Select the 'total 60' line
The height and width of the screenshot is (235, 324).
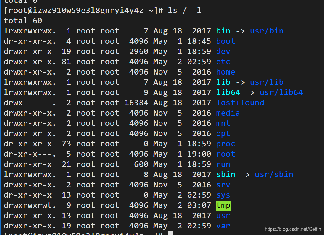23,21
